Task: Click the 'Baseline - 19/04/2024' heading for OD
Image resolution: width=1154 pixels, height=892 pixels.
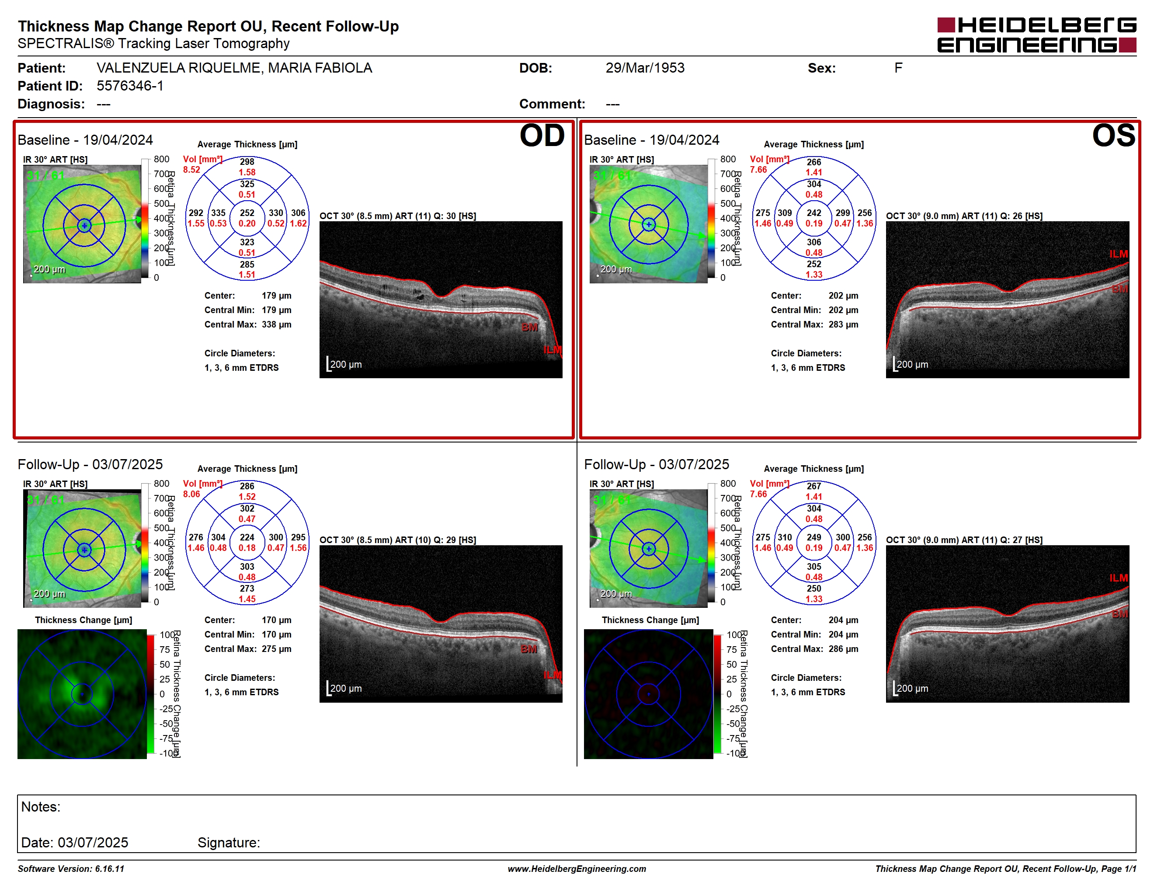Action: point(85,139)
